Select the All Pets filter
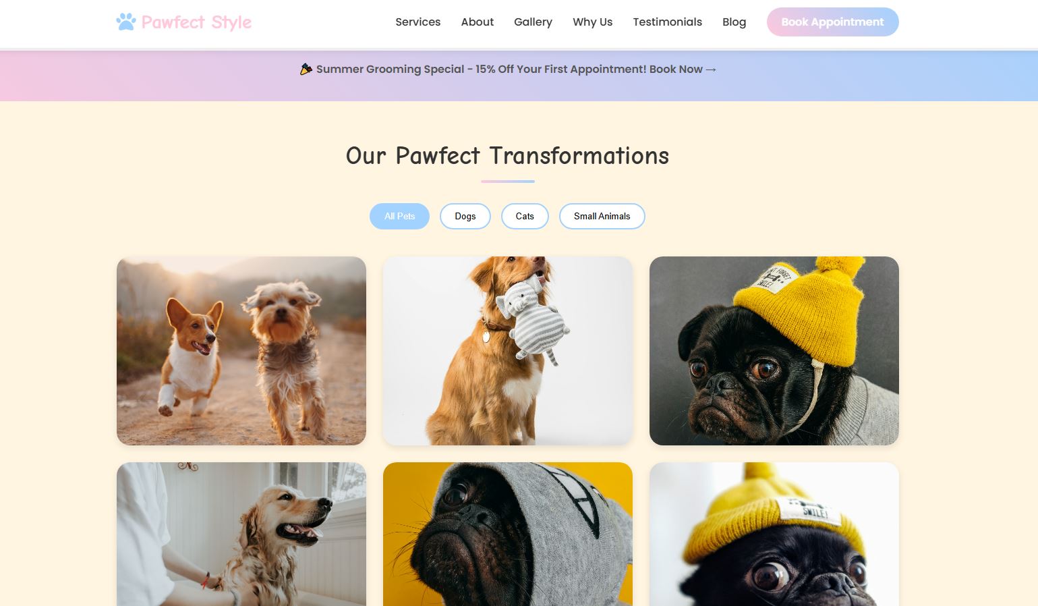The width and height of the screenshot is (1038, 606). pyautogui.click(x=399, y=216)
